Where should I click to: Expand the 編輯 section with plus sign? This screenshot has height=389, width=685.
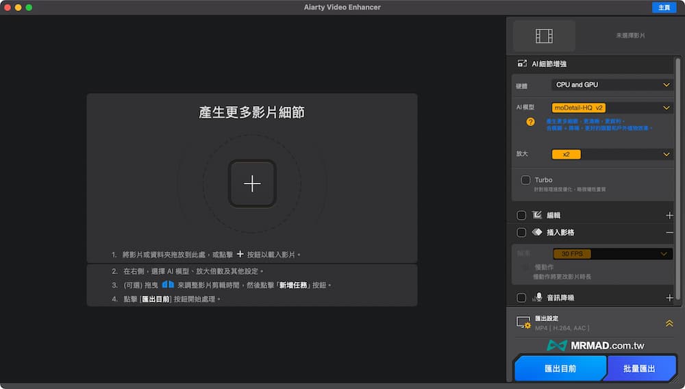click(669, 215)
